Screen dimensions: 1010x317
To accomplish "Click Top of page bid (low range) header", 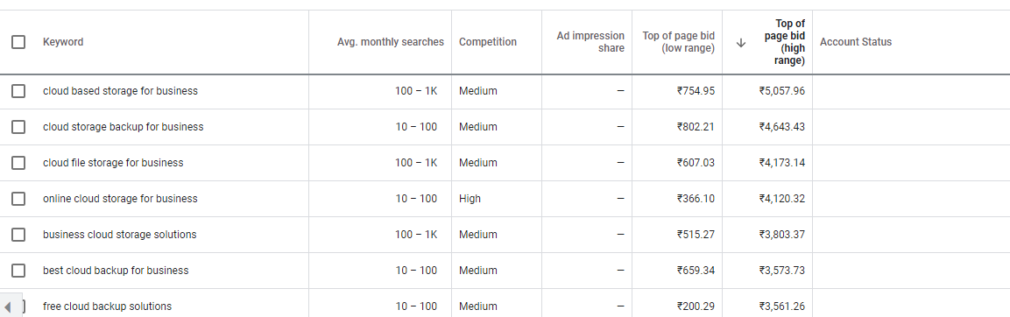I will click(x=679, y=42).
